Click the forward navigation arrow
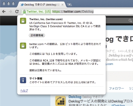133x106 pixels. pos(10,12)
